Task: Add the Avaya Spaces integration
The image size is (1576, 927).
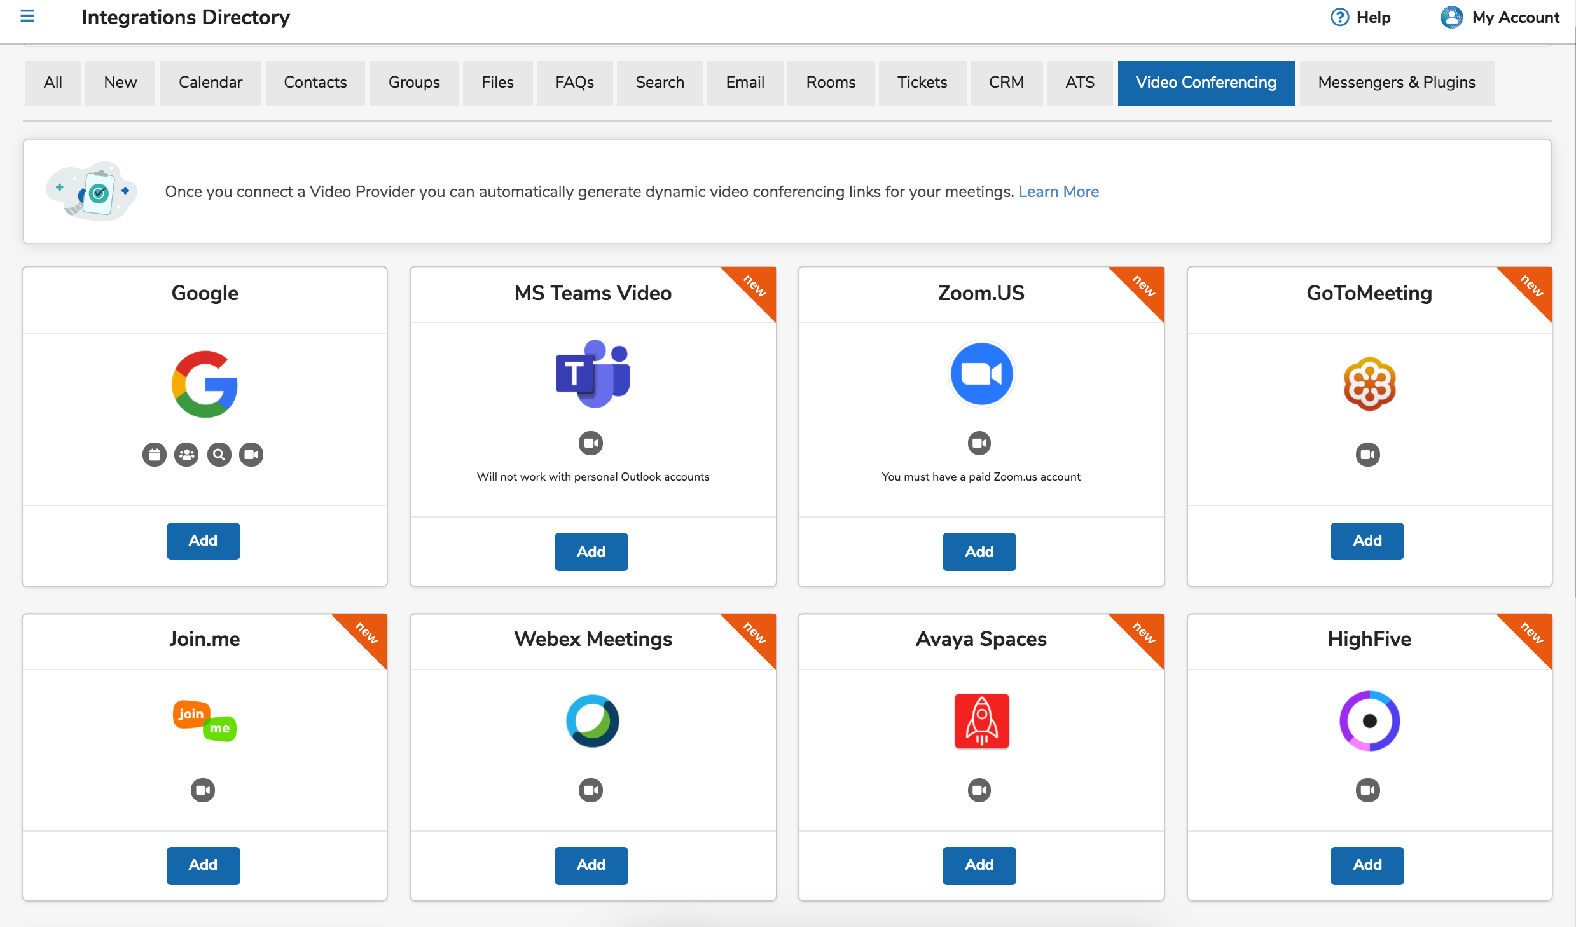Action: tap(979, 865)
